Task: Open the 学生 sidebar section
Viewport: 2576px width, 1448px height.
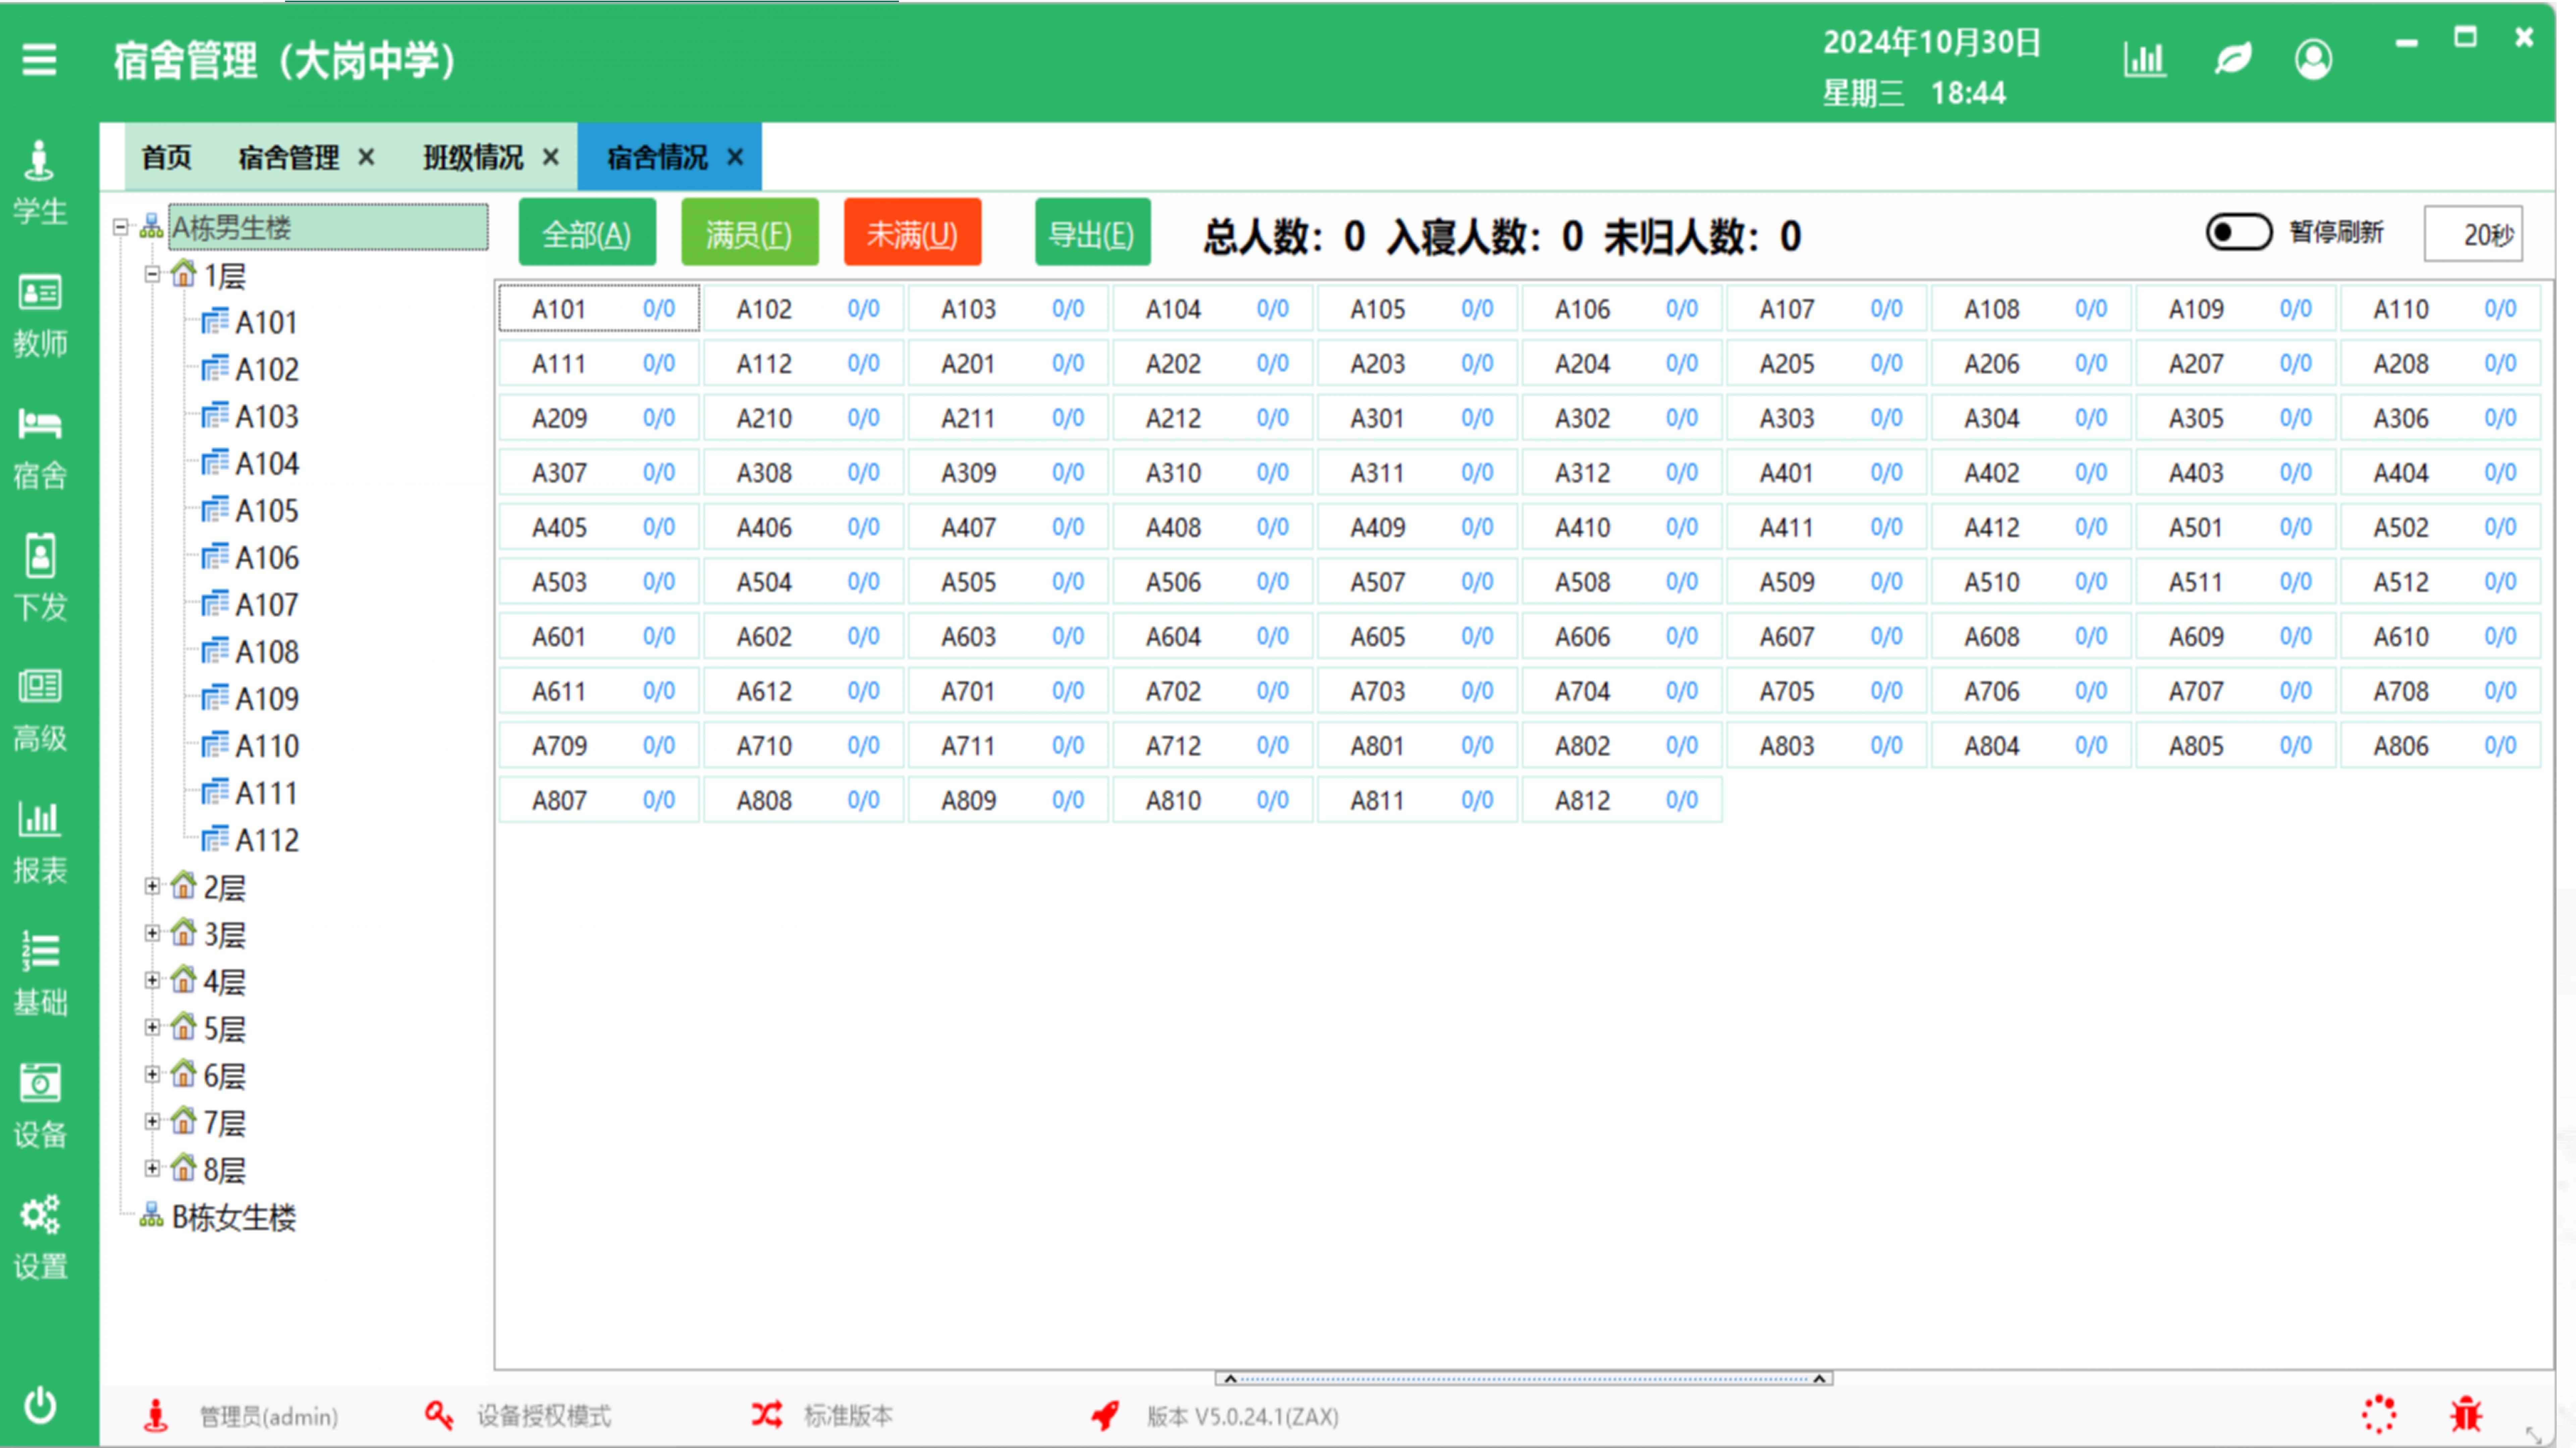Action: coord(40,183)
